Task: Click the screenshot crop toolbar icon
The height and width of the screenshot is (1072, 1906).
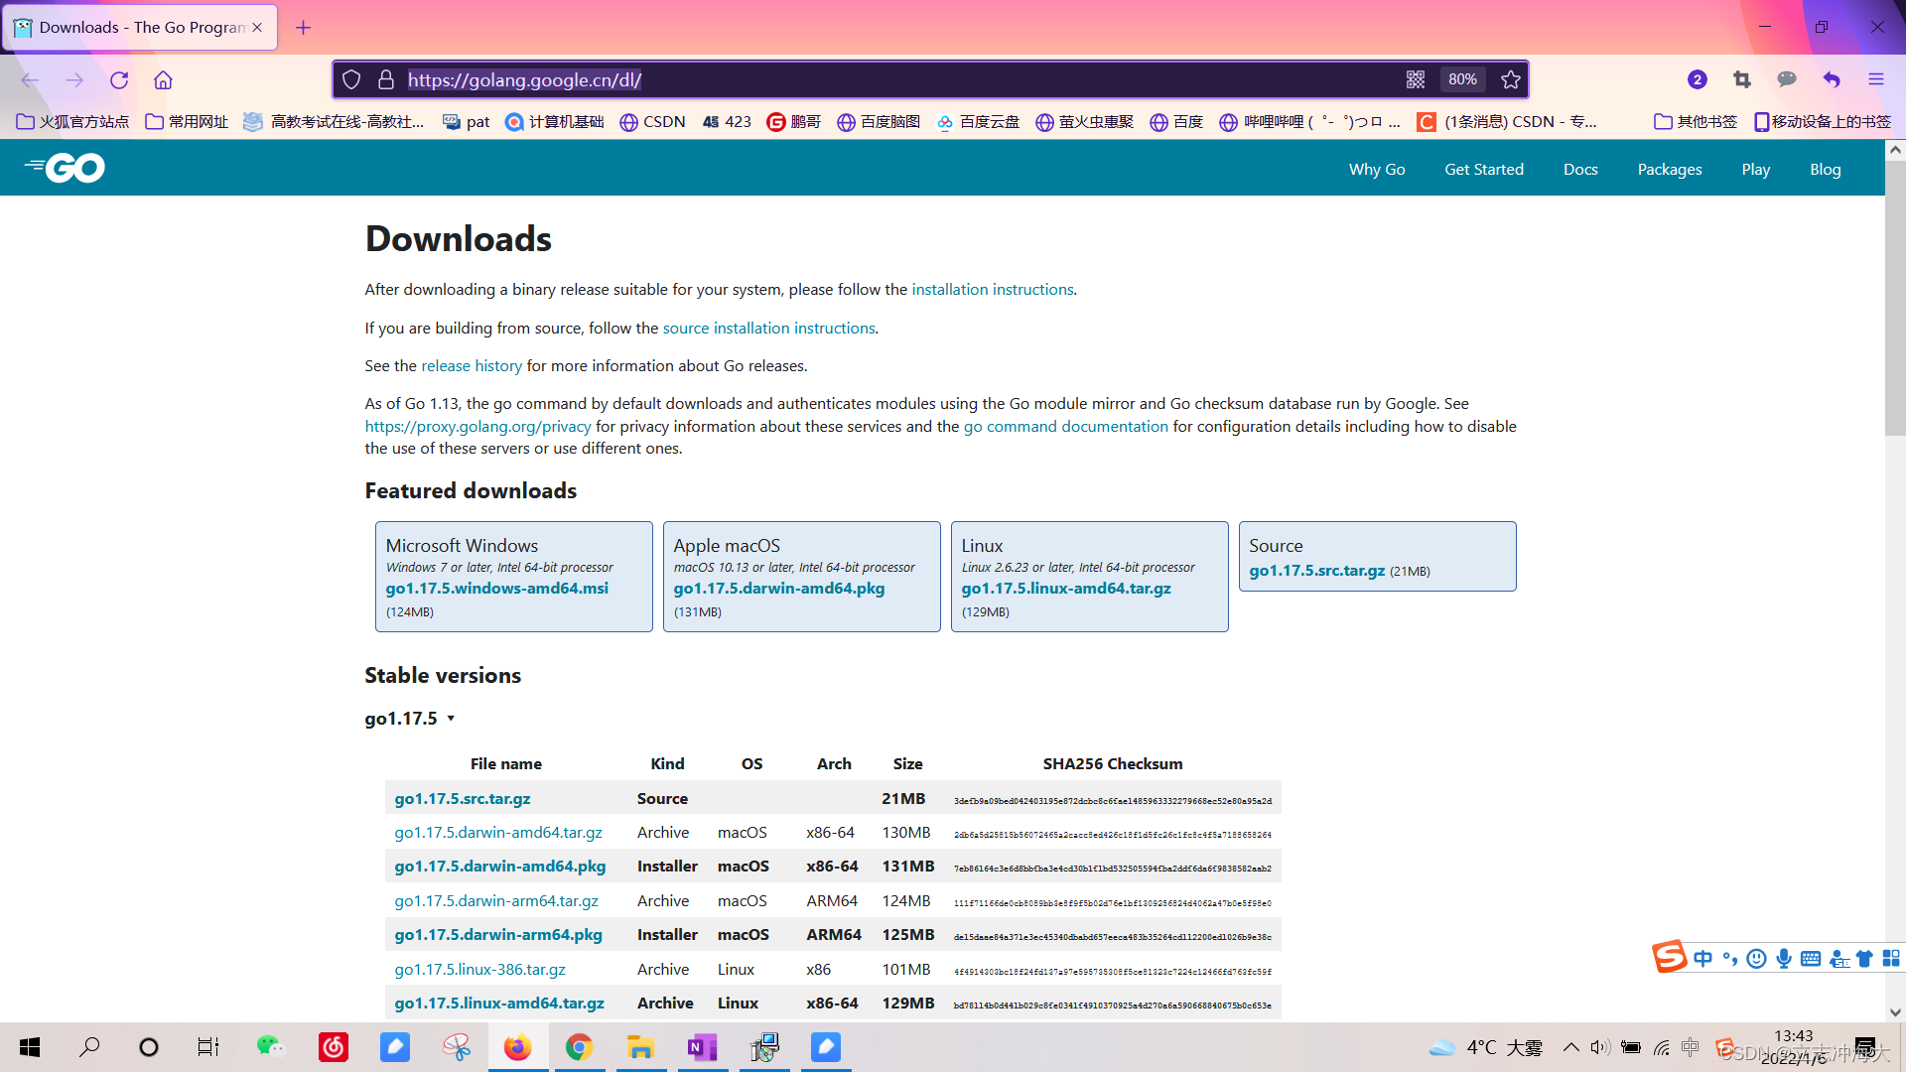Action: point(1741,79)
